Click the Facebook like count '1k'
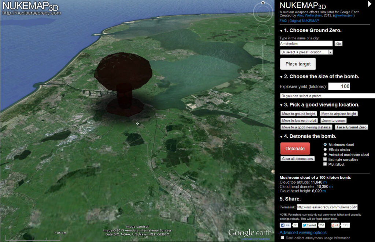Viewport: 375px width, 242px height. (x=296, y=225)
